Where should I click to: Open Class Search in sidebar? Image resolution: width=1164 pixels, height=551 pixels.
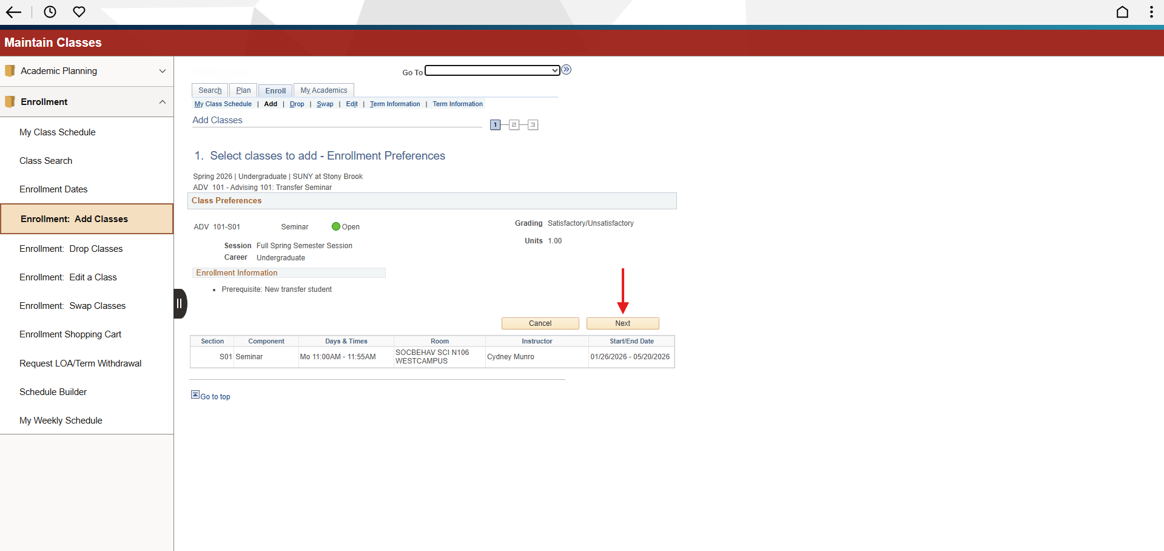[87, 161]
